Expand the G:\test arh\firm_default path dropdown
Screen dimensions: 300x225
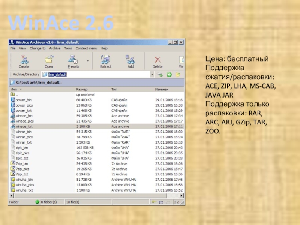(x=61, y=83)
